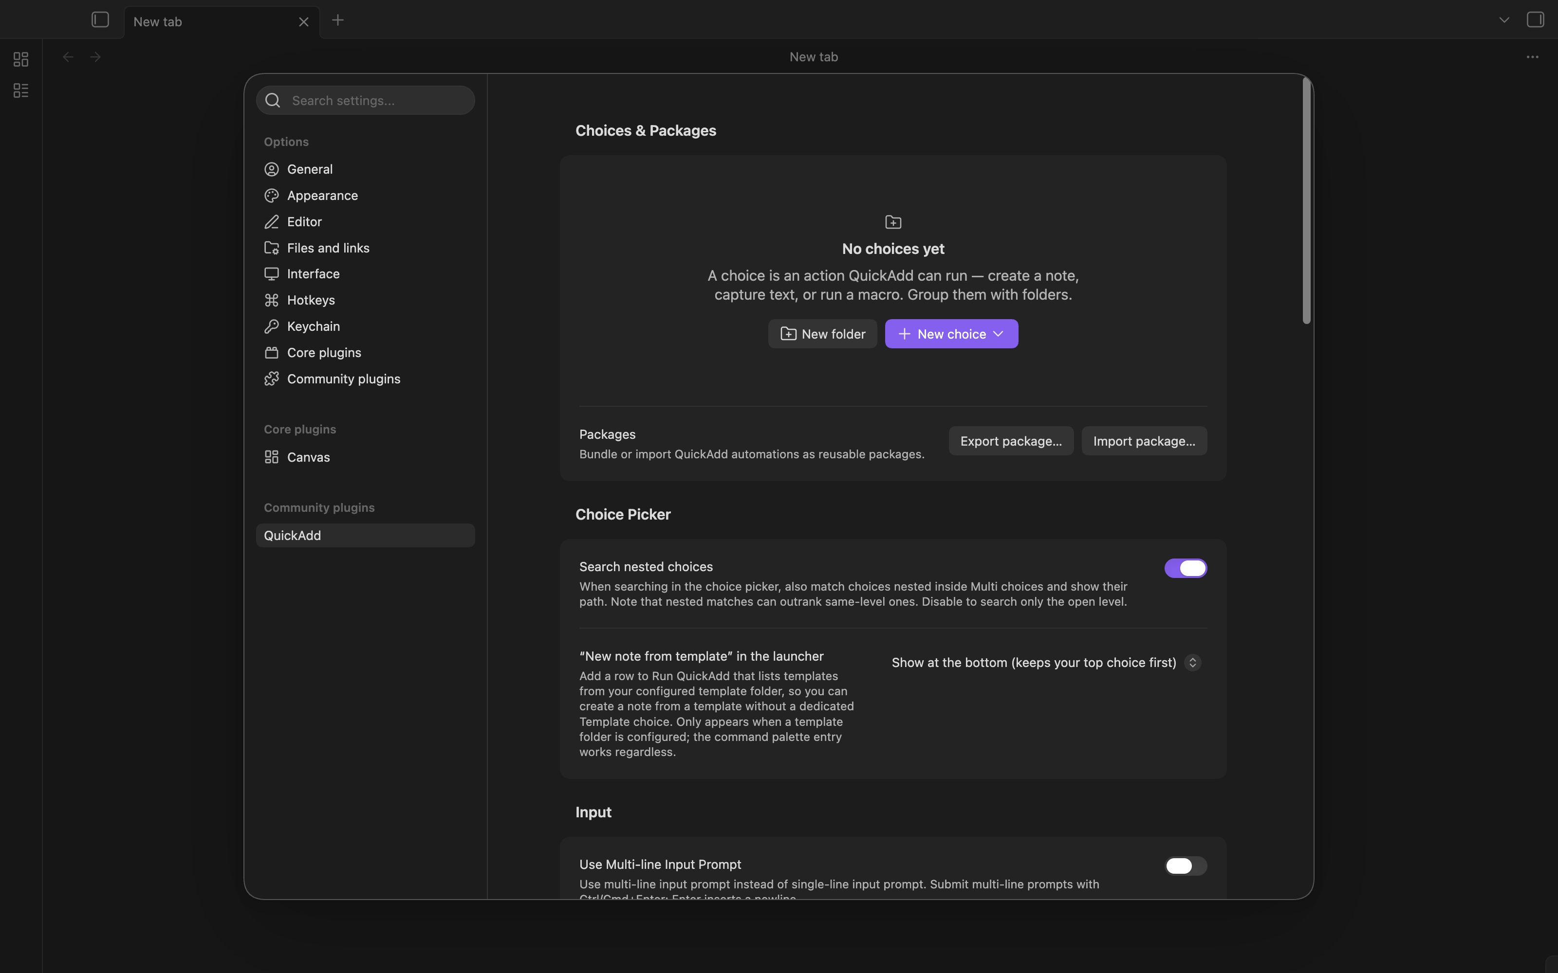The image size is (1558, 973).
Task: Click the General person icon
Action: coord(272,169)
